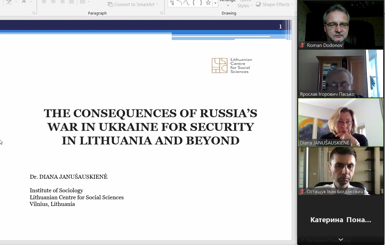Viewport: 385px width, 245px height.
Task: Click the scribble freeform shape icon
Action: point(172,3)
